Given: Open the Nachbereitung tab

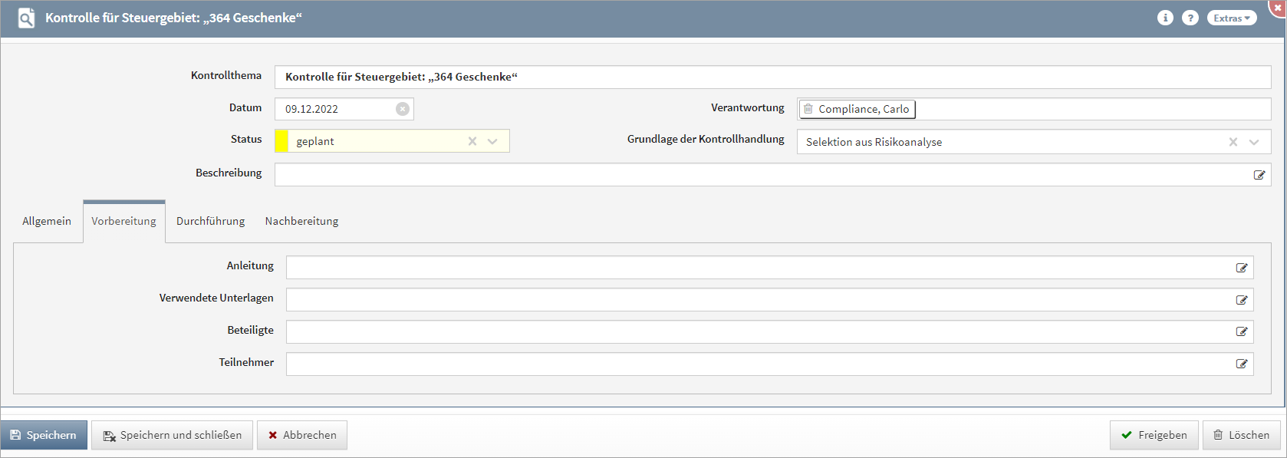Looking at the screenshot, I should click(x=301, y=221).
